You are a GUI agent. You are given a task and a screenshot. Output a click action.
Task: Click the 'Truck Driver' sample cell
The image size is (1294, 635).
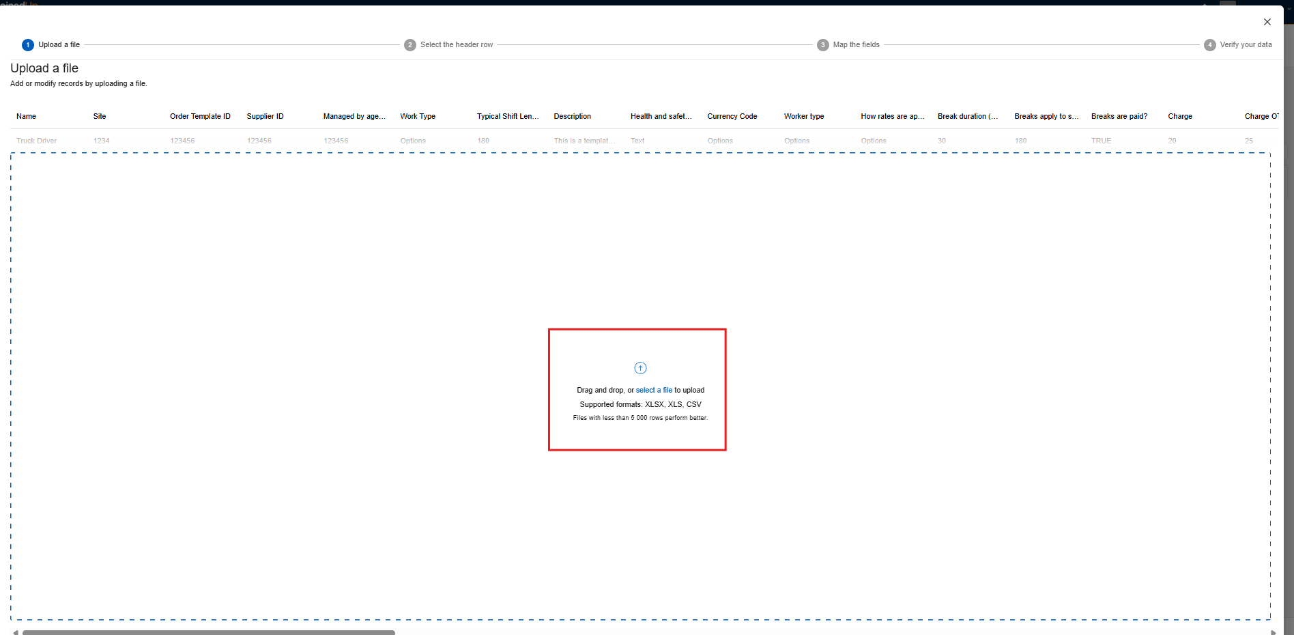[x=37, y=141]
